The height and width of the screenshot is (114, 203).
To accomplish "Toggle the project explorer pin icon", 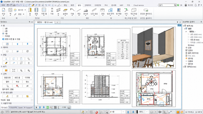I will click(x=201, y=22).
